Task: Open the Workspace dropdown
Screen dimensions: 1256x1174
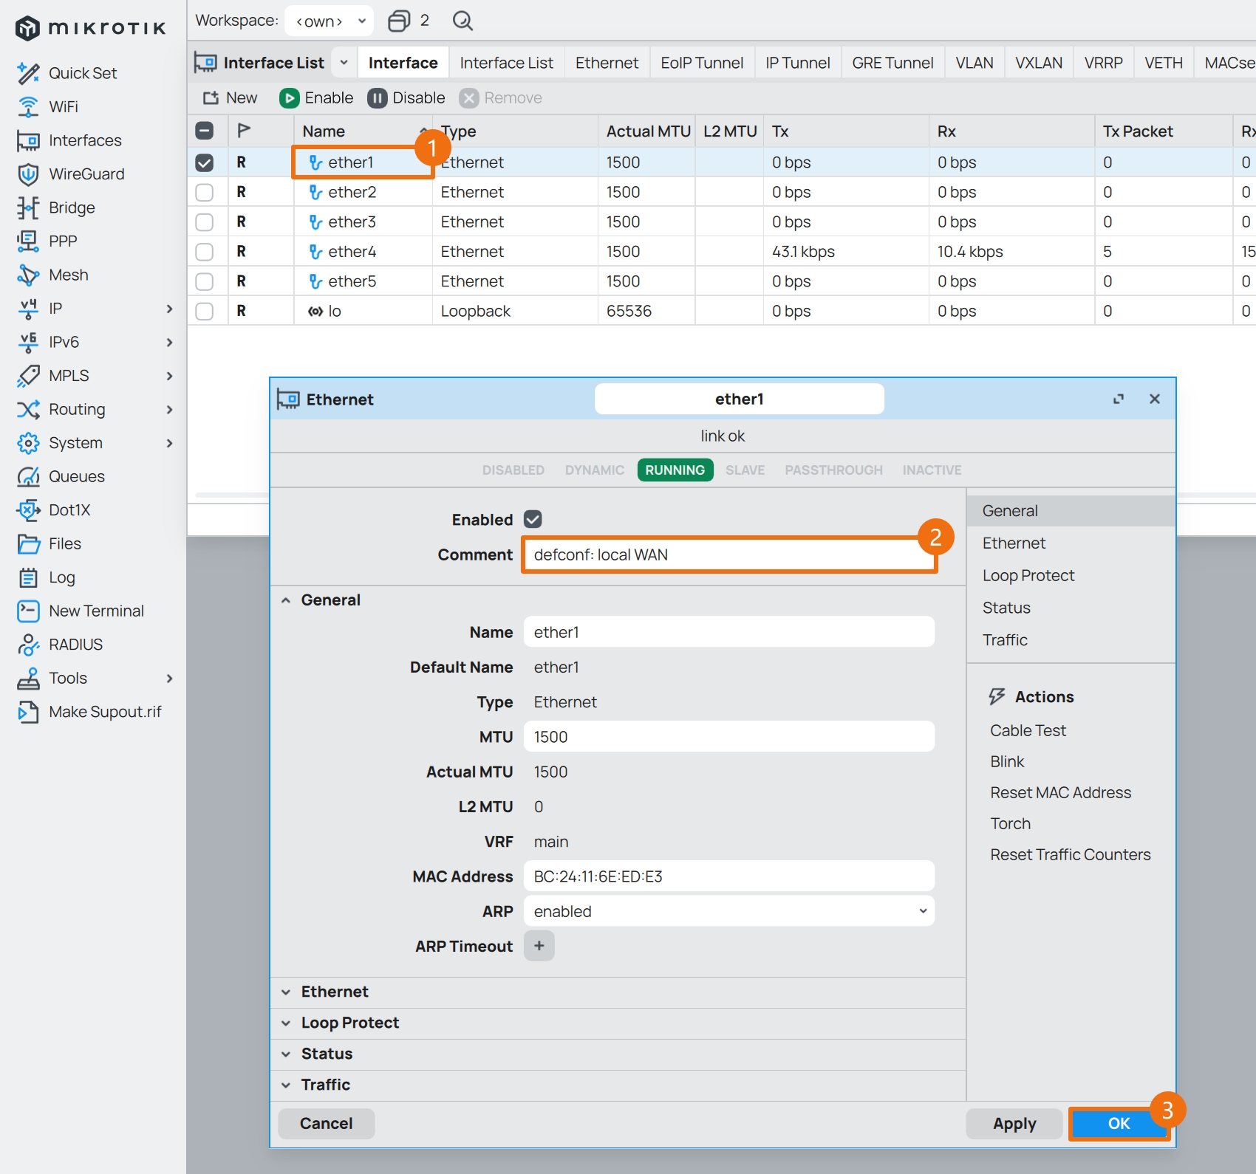Action: pyautogui.click(x=329, y=21)
